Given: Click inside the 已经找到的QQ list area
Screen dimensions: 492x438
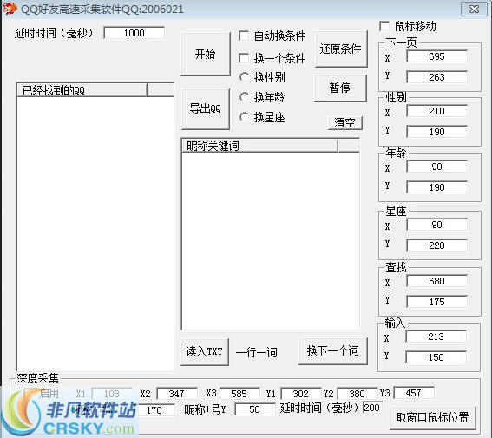Looking at the screenshot, I should 95,233.
